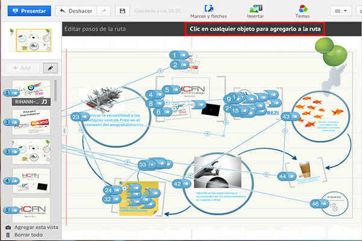Select path step 2 thumbnail in sidebar
The image size is (362, 241).
point(31,122)
